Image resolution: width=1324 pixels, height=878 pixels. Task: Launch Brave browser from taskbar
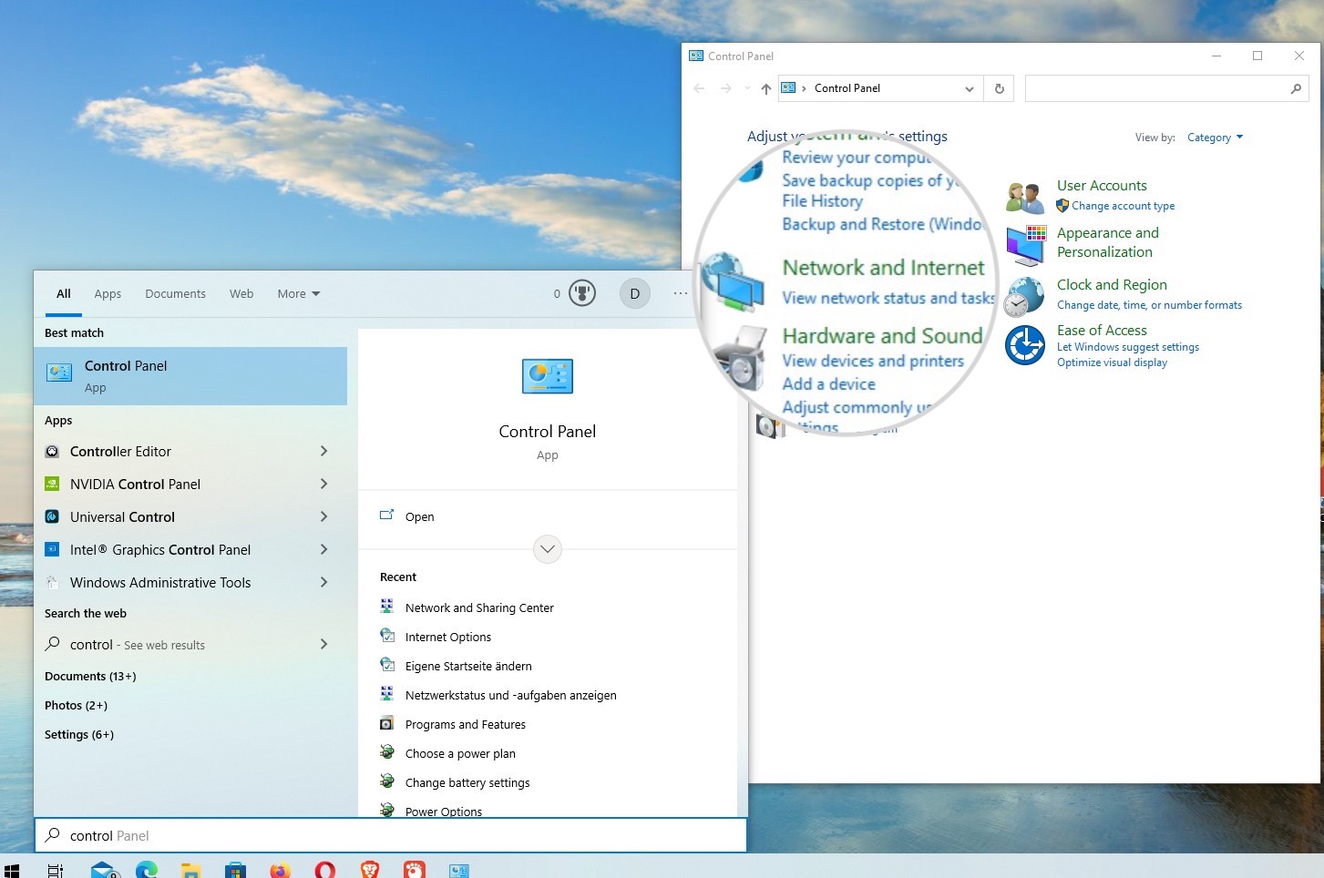coord(369,870)
